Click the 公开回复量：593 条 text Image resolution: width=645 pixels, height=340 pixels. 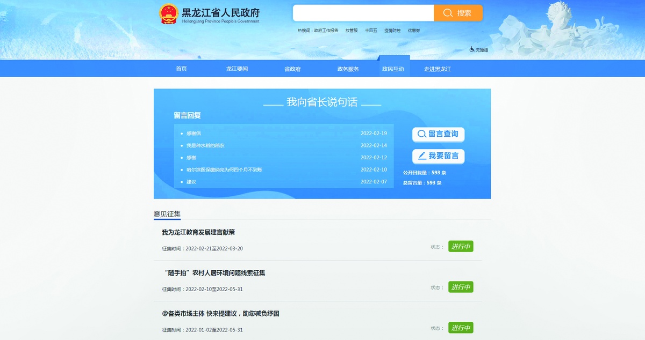(x=425, y=173)
